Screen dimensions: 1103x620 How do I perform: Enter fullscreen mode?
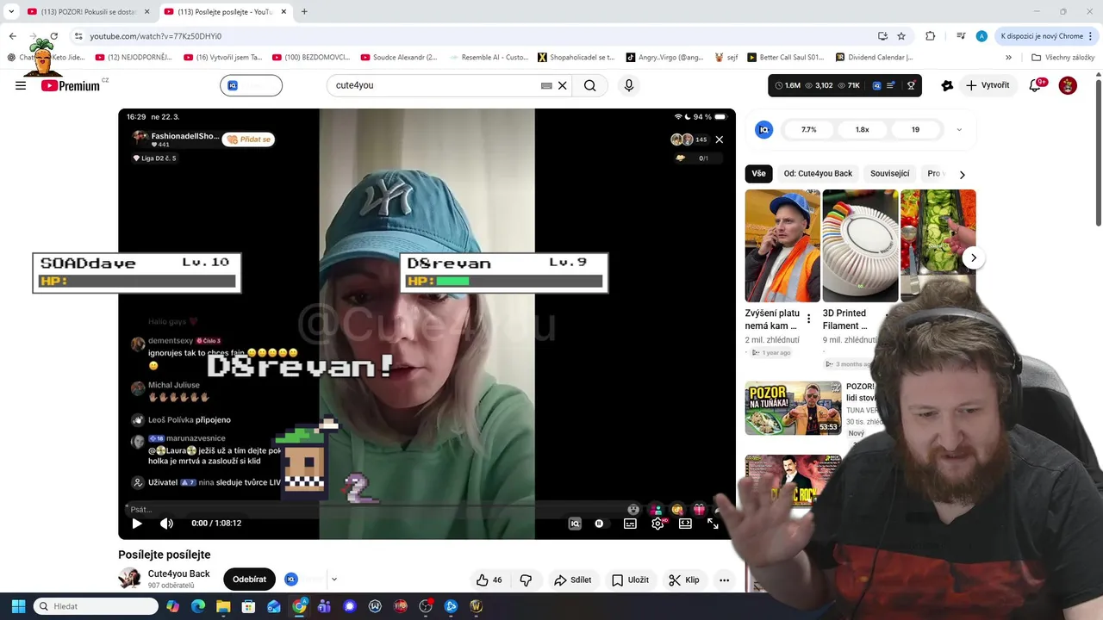(713, 524)
